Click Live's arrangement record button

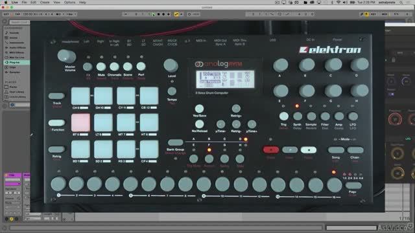click(x=163, y=14)
